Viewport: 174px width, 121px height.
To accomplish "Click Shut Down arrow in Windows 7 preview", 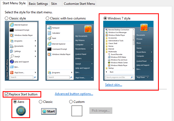I will [x=148, y=77].
